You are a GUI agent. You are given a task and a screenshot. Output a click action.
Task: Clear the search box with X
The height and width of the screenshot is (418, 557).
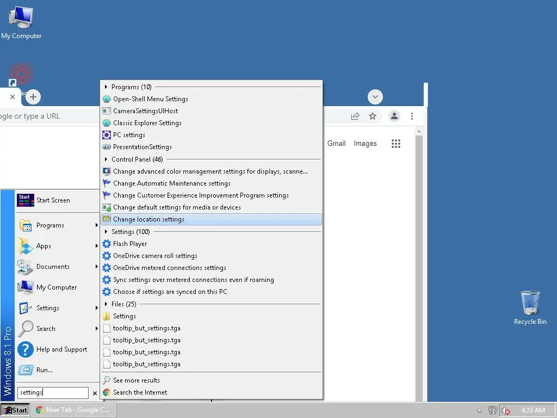[x=95, y=393]
